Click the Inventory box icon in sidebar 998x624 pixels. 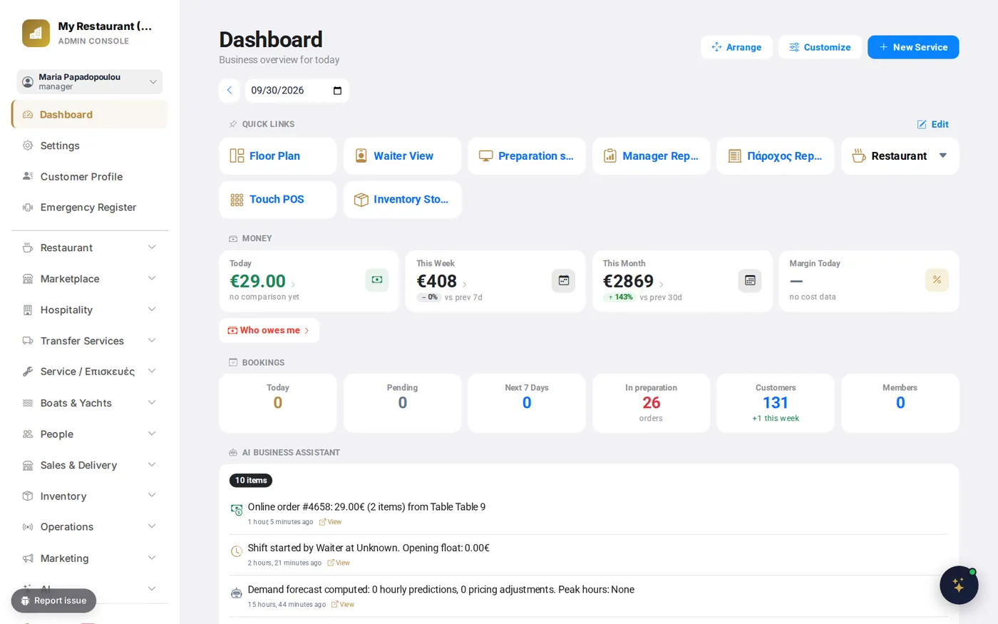28,496
